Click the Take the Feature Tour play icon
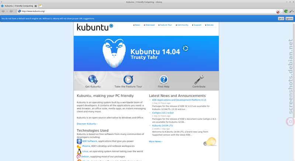This screenshot has height=161, width=295. [x=128, y=79]
